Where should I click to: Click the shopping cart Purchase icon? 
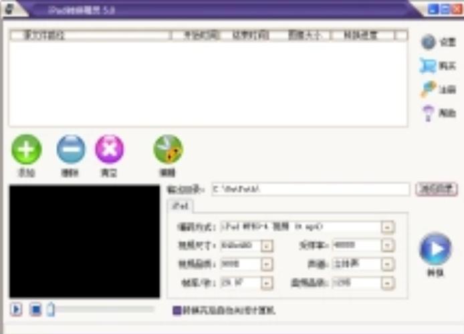tap(428, 65)
